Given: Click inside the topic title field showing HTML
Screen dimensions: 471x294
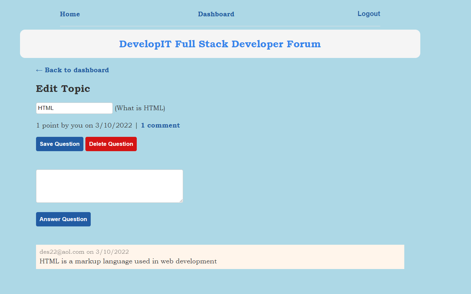Looking at the screenshot, I should 74,108.
